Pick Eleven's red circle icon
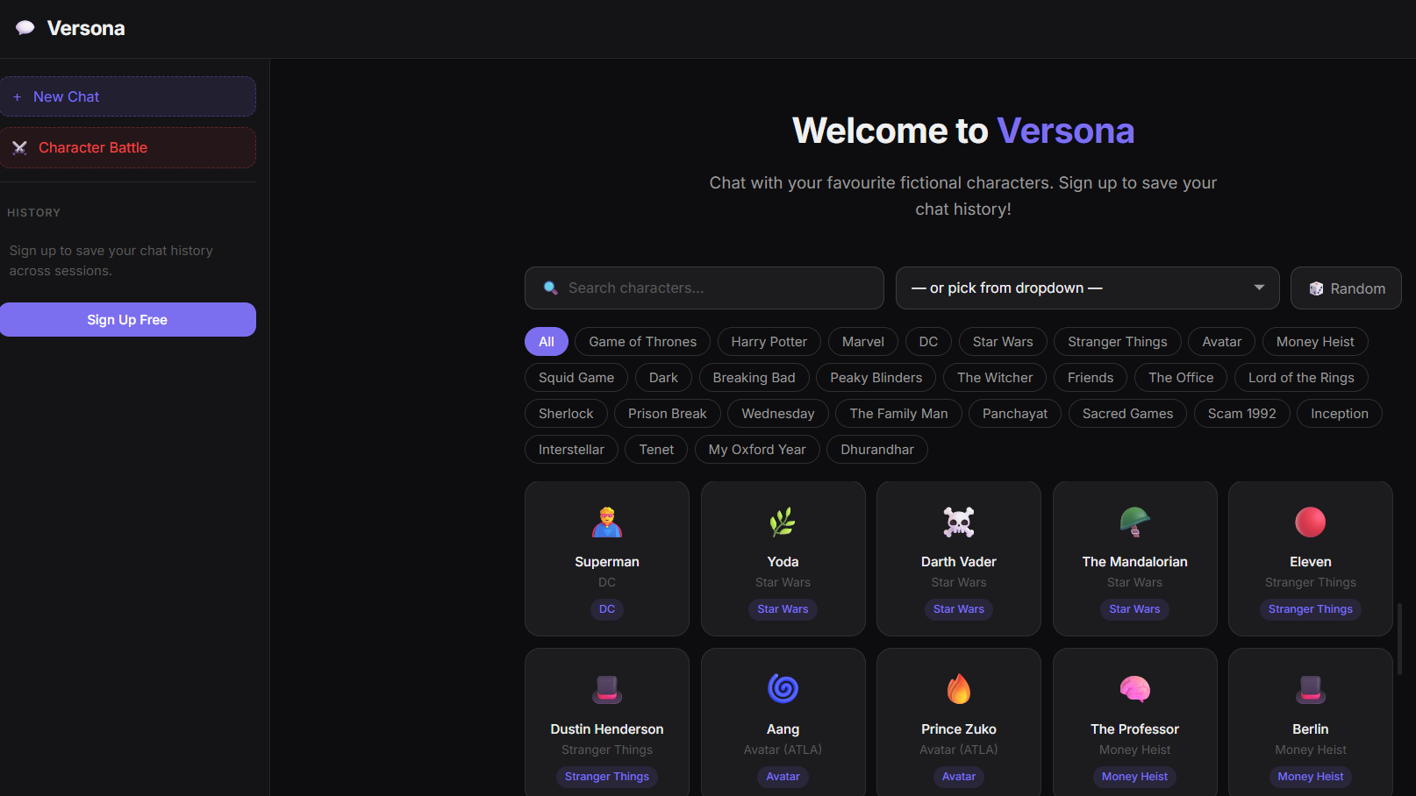The height and width of the screenshot is (796, 1416). [x=1311, y=522]
